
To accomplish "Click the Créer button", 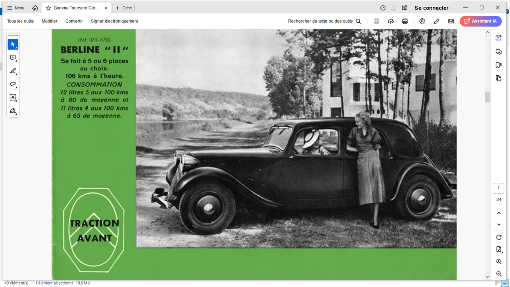I will (124, 8).
